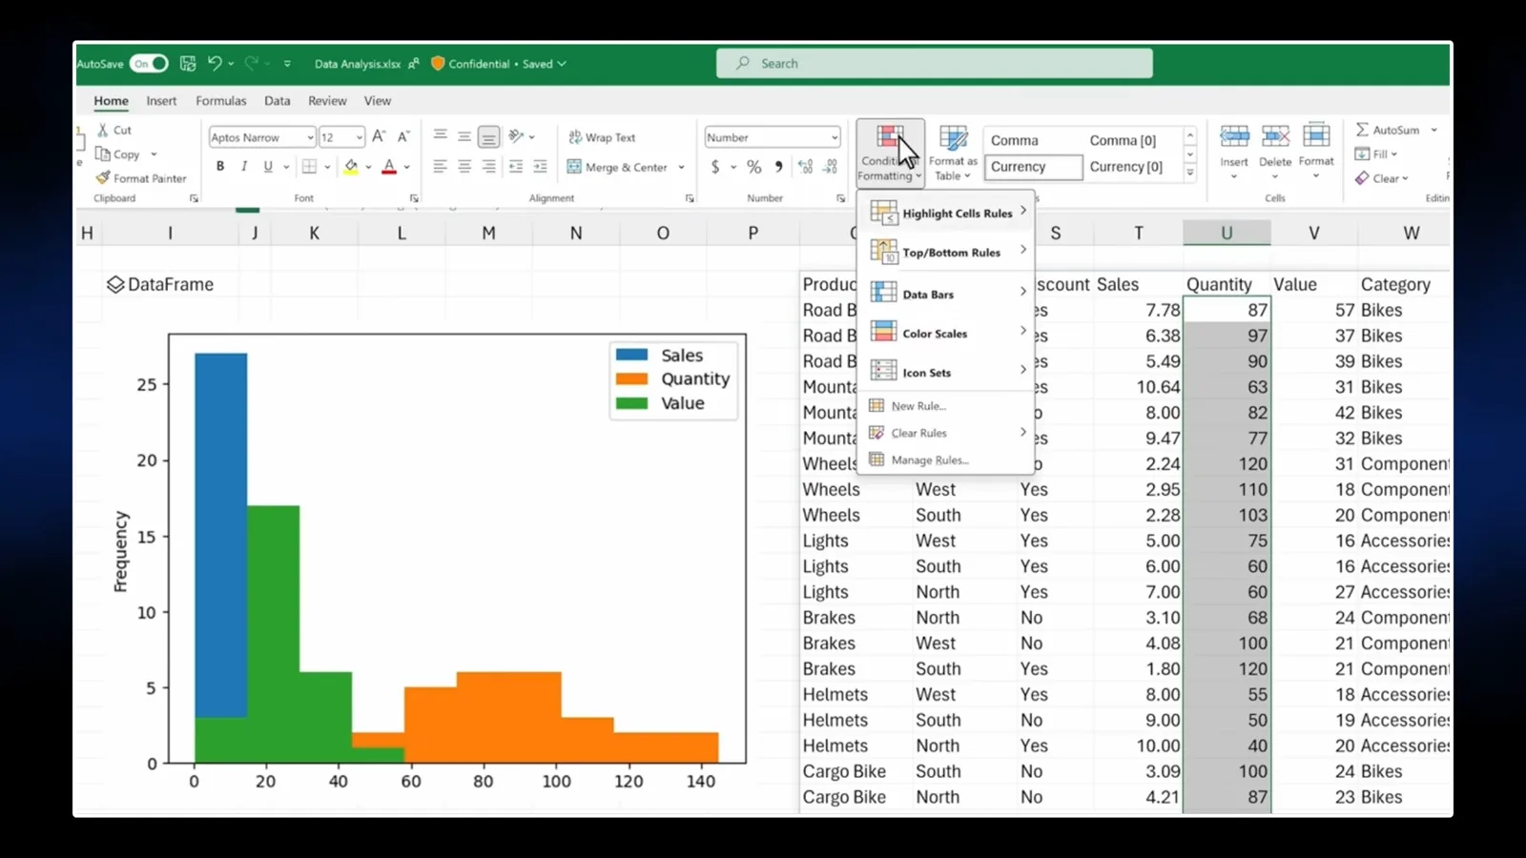Open the font size dropdown
This screenshot has height=858, width=1526.
(x=360, y=137)
